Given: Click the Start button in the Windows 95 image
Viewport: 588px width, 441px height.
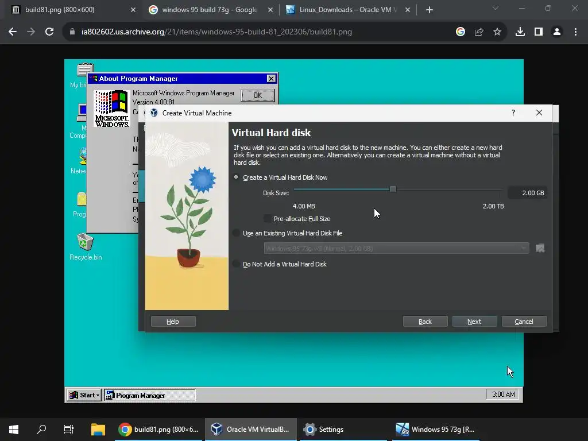Looking at the screenshot, I should (x=84, y=395).
